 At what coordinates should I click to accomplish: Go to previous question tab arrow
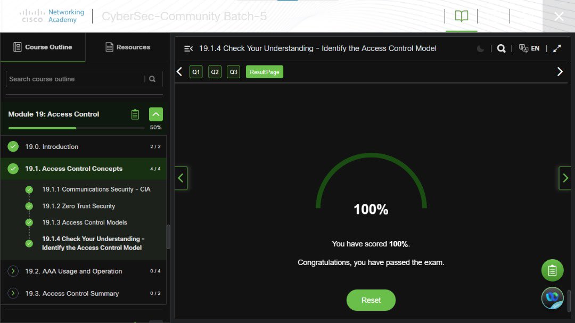(x=179, y=72)
